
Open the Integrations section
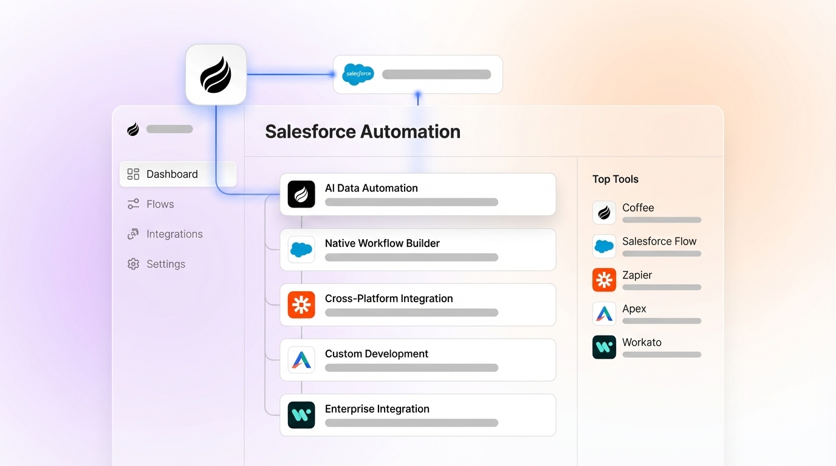point(174,234)
